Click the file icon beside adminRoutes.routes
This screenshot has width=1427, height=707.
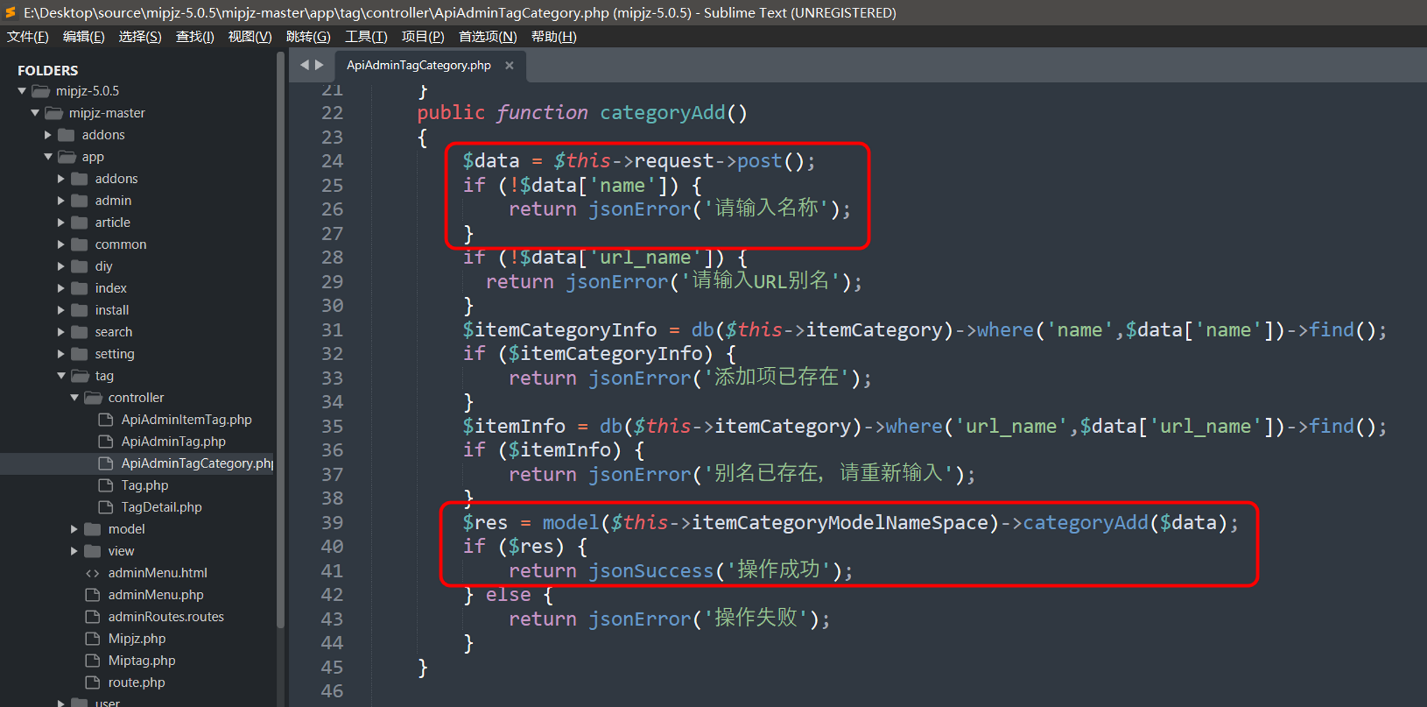[x=92, y=617]
